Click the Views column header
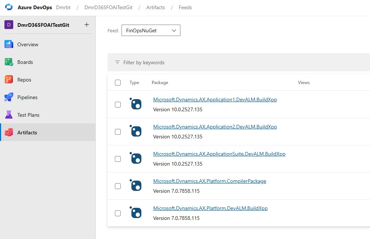Image resolution: width=370 pixels, height=239 pixels. 304,83
